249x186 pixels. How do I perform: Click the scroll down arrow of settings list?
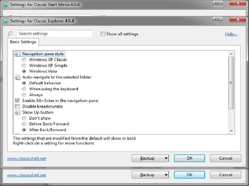point(231,131)
